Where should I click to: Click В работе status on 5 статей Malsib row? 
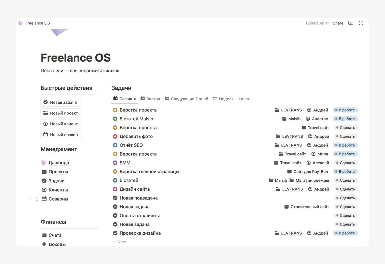tap(345, 119)
